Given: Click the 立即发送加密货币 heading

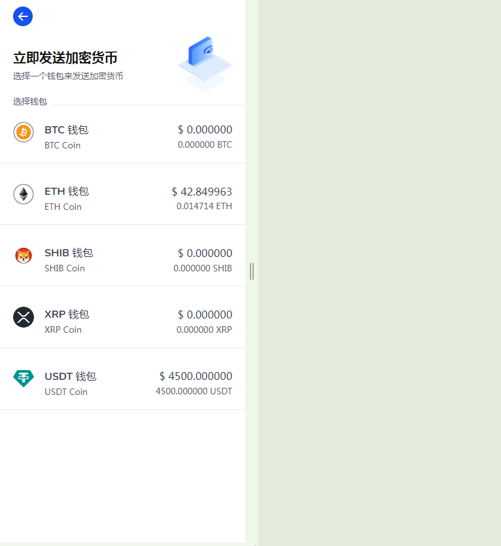Looking at the screenshot, I should pyautogui.click(x=65, y=58).
